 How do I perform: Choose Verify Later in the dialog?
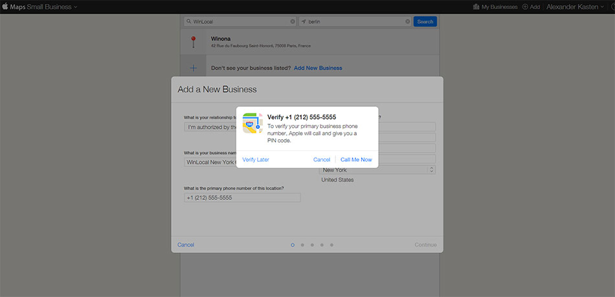tap(256, 159)
